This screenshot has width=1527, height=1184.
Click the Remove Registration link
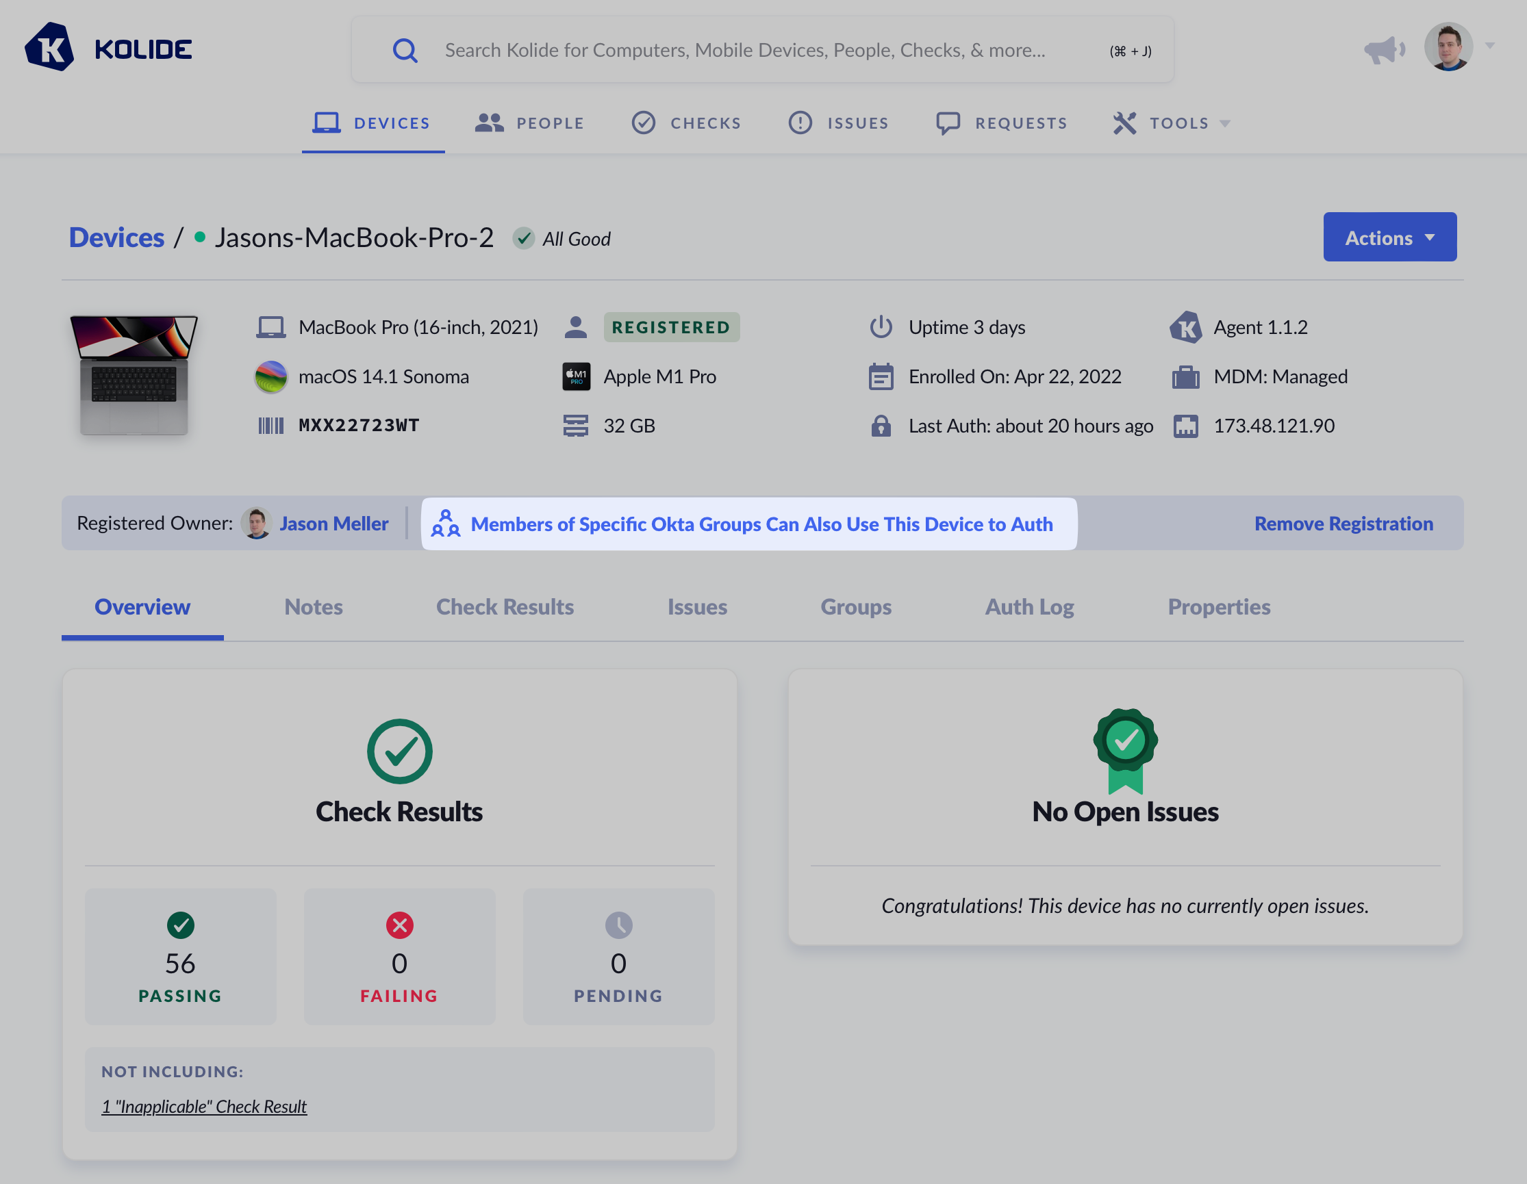tap(1343, 524)
